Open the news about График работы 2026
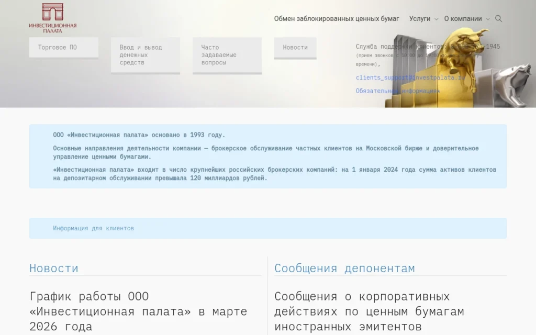This screenshot has height=335, width=536. 138,311
